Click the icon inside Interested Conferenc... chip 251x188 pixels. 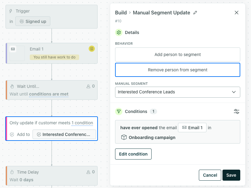pyautogui.click(x=39, y=134)
